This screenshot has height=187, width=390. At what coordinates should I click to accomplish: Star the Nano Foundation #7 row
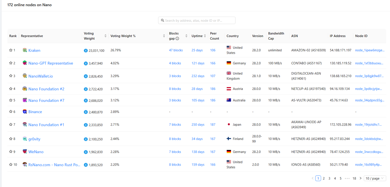click(x=11, y=100)
